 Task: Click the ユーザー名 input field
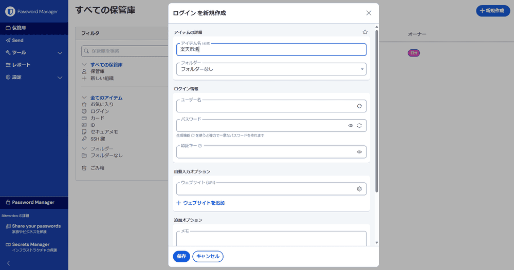[x=265, y=107]
